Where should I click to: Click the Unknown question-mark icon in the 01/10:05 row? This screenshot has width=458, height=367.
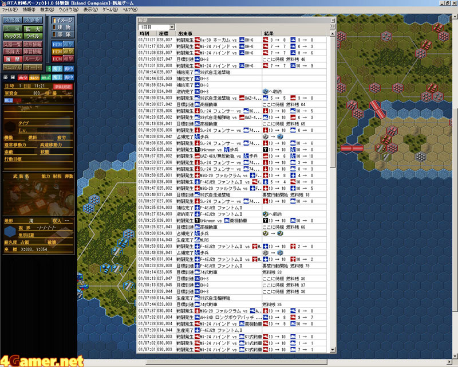[x=197, y=150]
